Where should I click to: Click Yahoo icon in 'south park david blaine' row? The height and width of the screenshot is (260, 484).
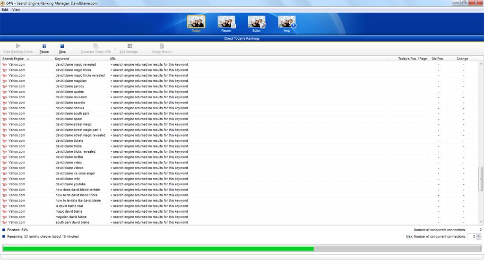(x=4, y=222)
